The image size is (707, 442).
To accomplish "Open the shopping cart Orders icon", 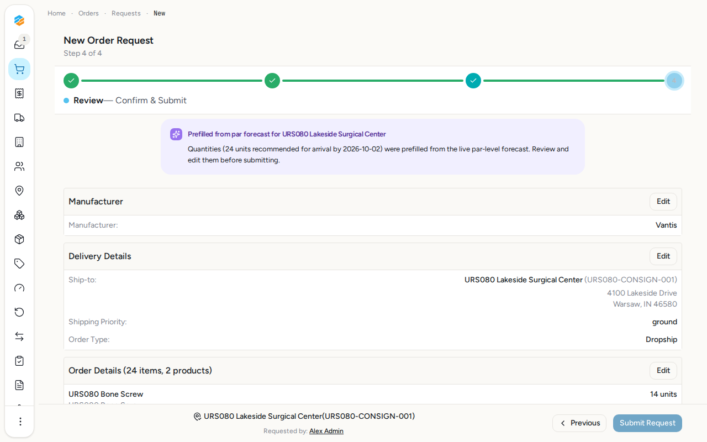I will [19, 69].
